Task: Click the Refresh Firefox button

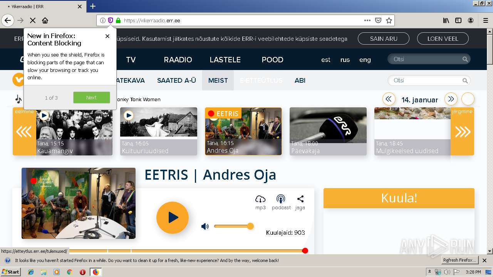Action: pyautogui.click(x=460, y=260)
